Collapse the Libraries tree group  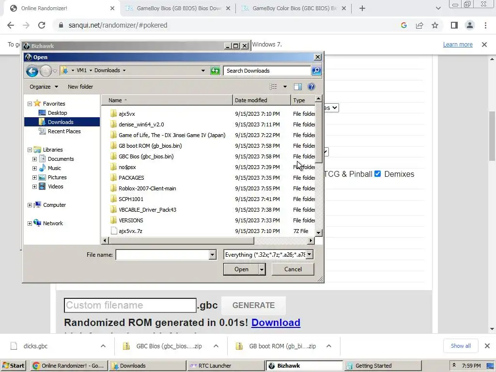30,150
